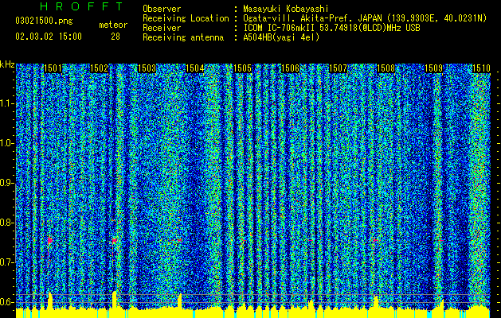Click the yellow signal peak near 1504
The image size is (501, 318).
point(180,301)
